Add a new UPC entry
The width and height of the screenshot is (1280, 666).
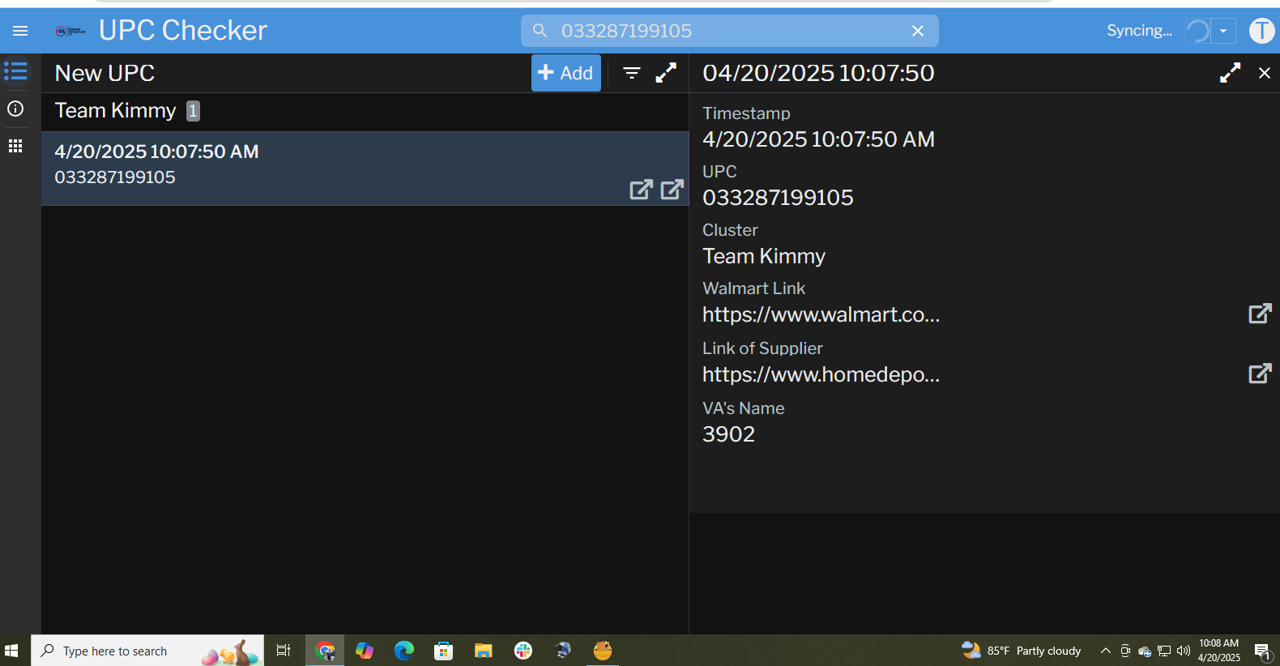pyautogui.click(x=565, y=73)
